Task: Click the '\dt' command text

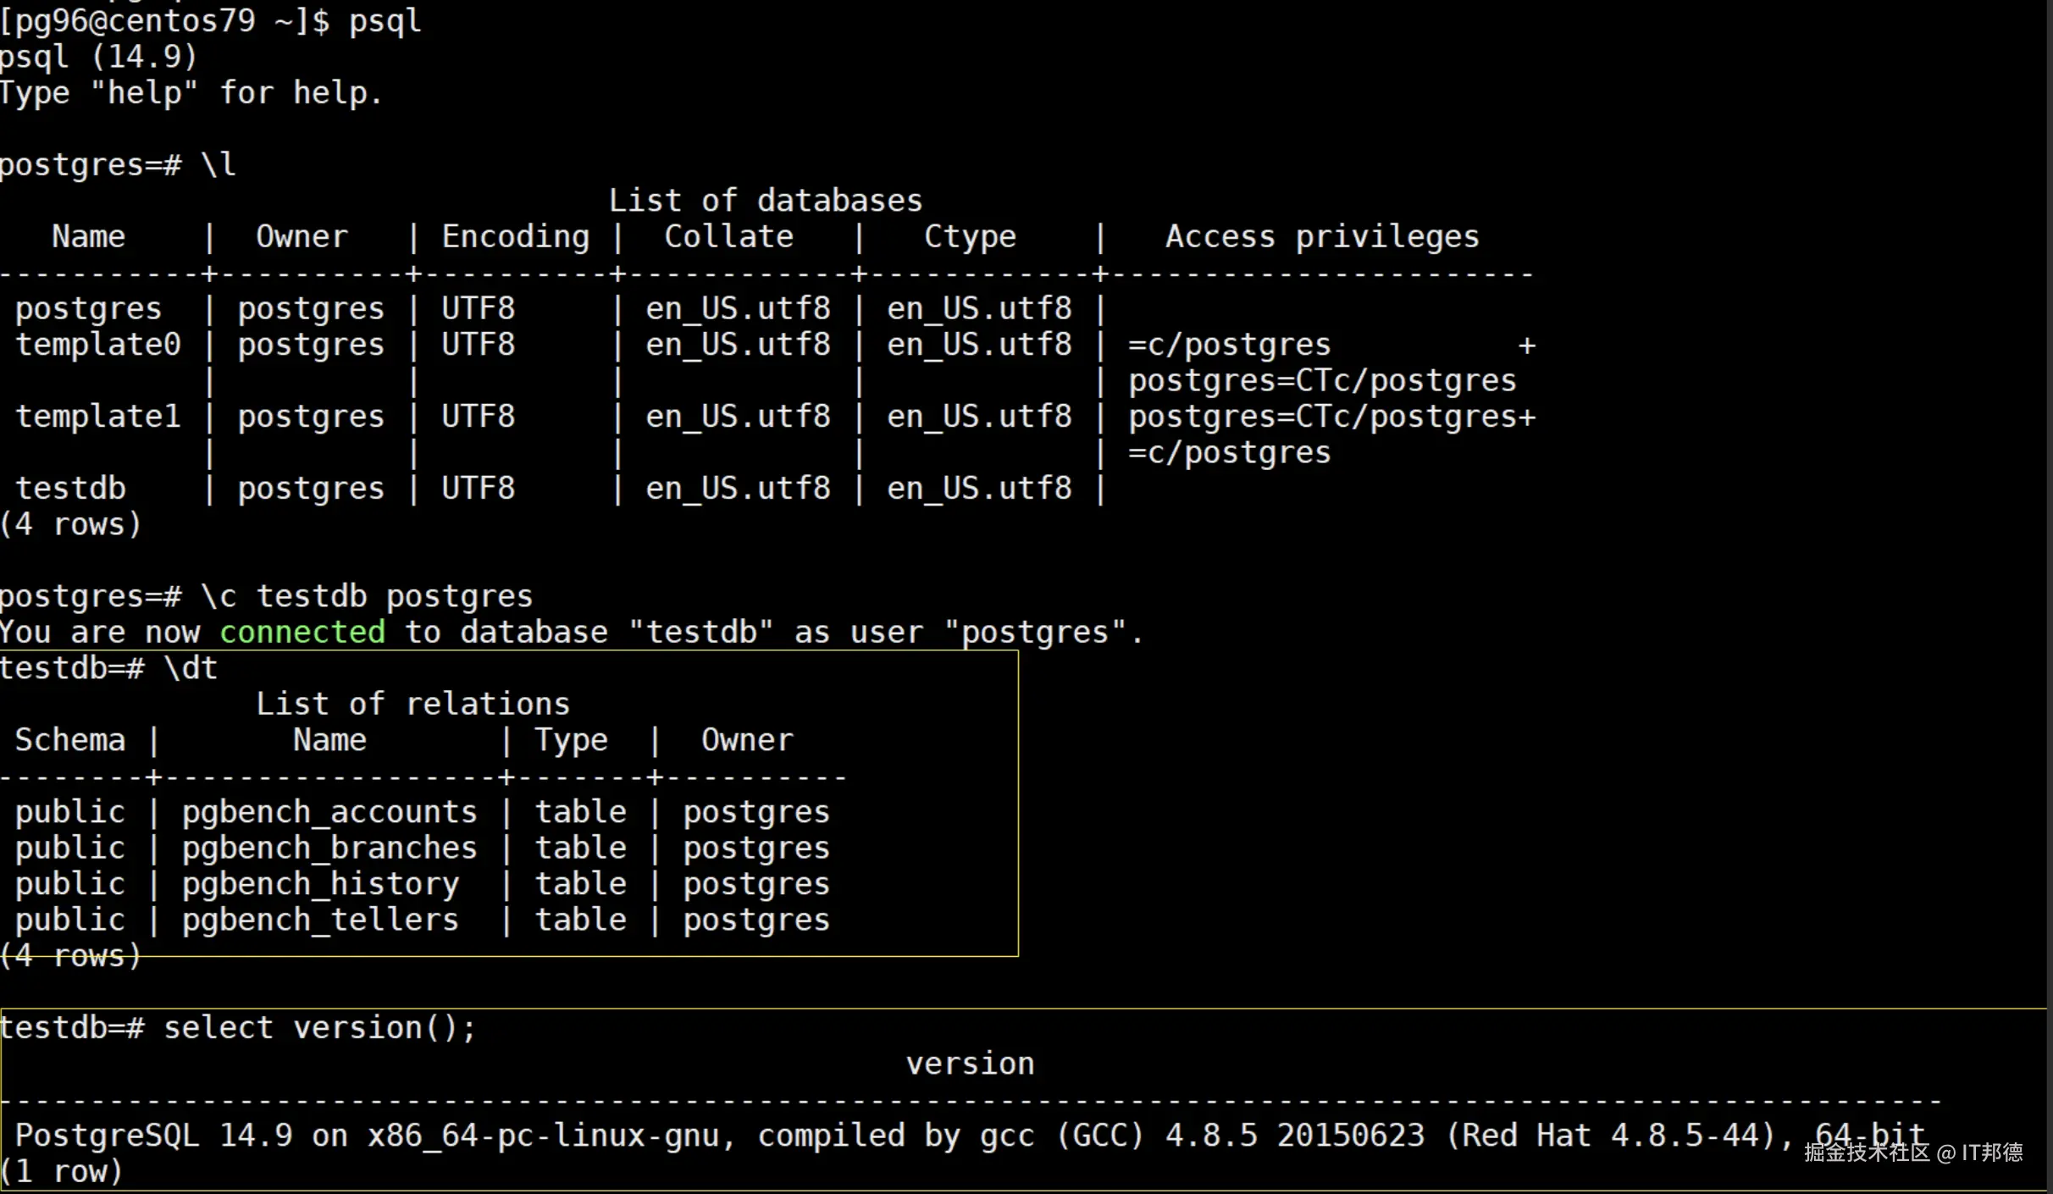Action: pyautogui.click(x=191, y=669)
